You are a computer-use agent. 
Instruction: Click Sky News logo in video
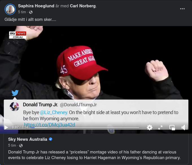pos(18,35)
